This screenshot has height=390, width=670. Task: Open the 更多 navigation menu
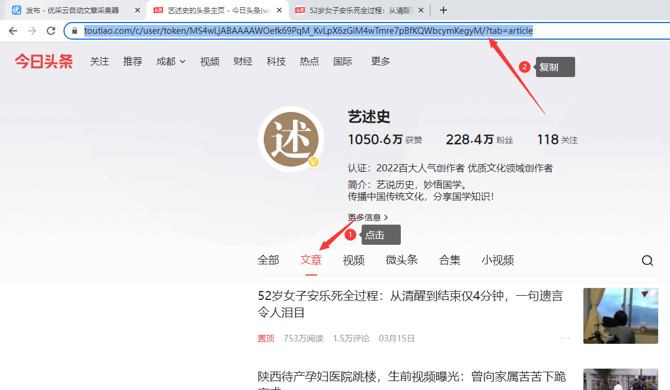point(381,61)
